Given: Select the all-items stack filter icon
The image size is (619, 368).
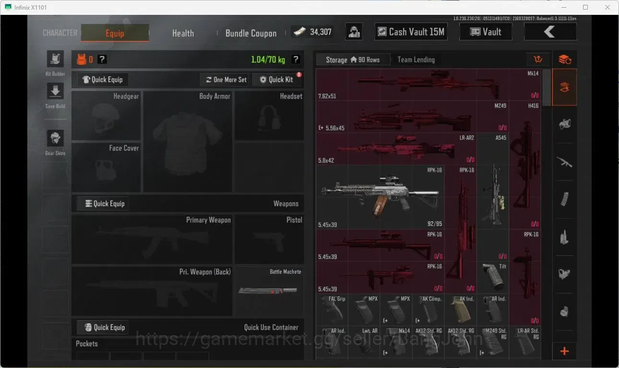Looking at the screenshot, I should (x=564, y=59).
